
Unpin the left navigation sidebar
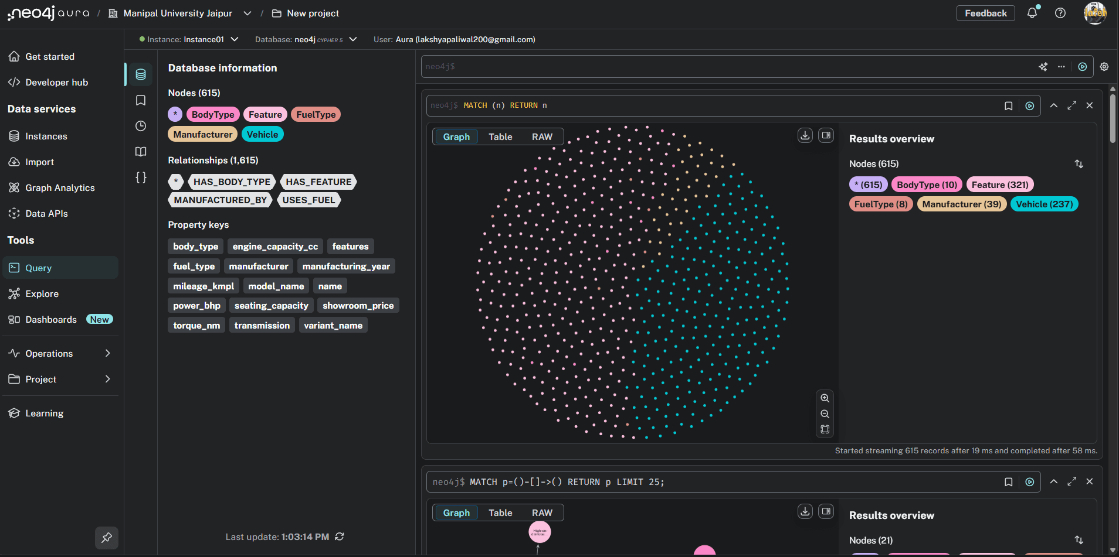pos(107,538)
